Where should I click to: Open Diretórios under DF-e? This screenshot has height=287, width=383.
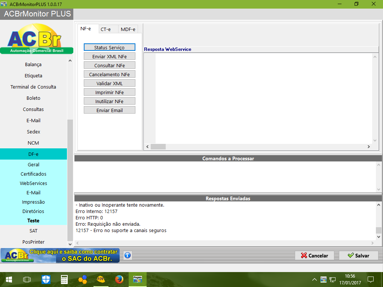pos(33,211)
